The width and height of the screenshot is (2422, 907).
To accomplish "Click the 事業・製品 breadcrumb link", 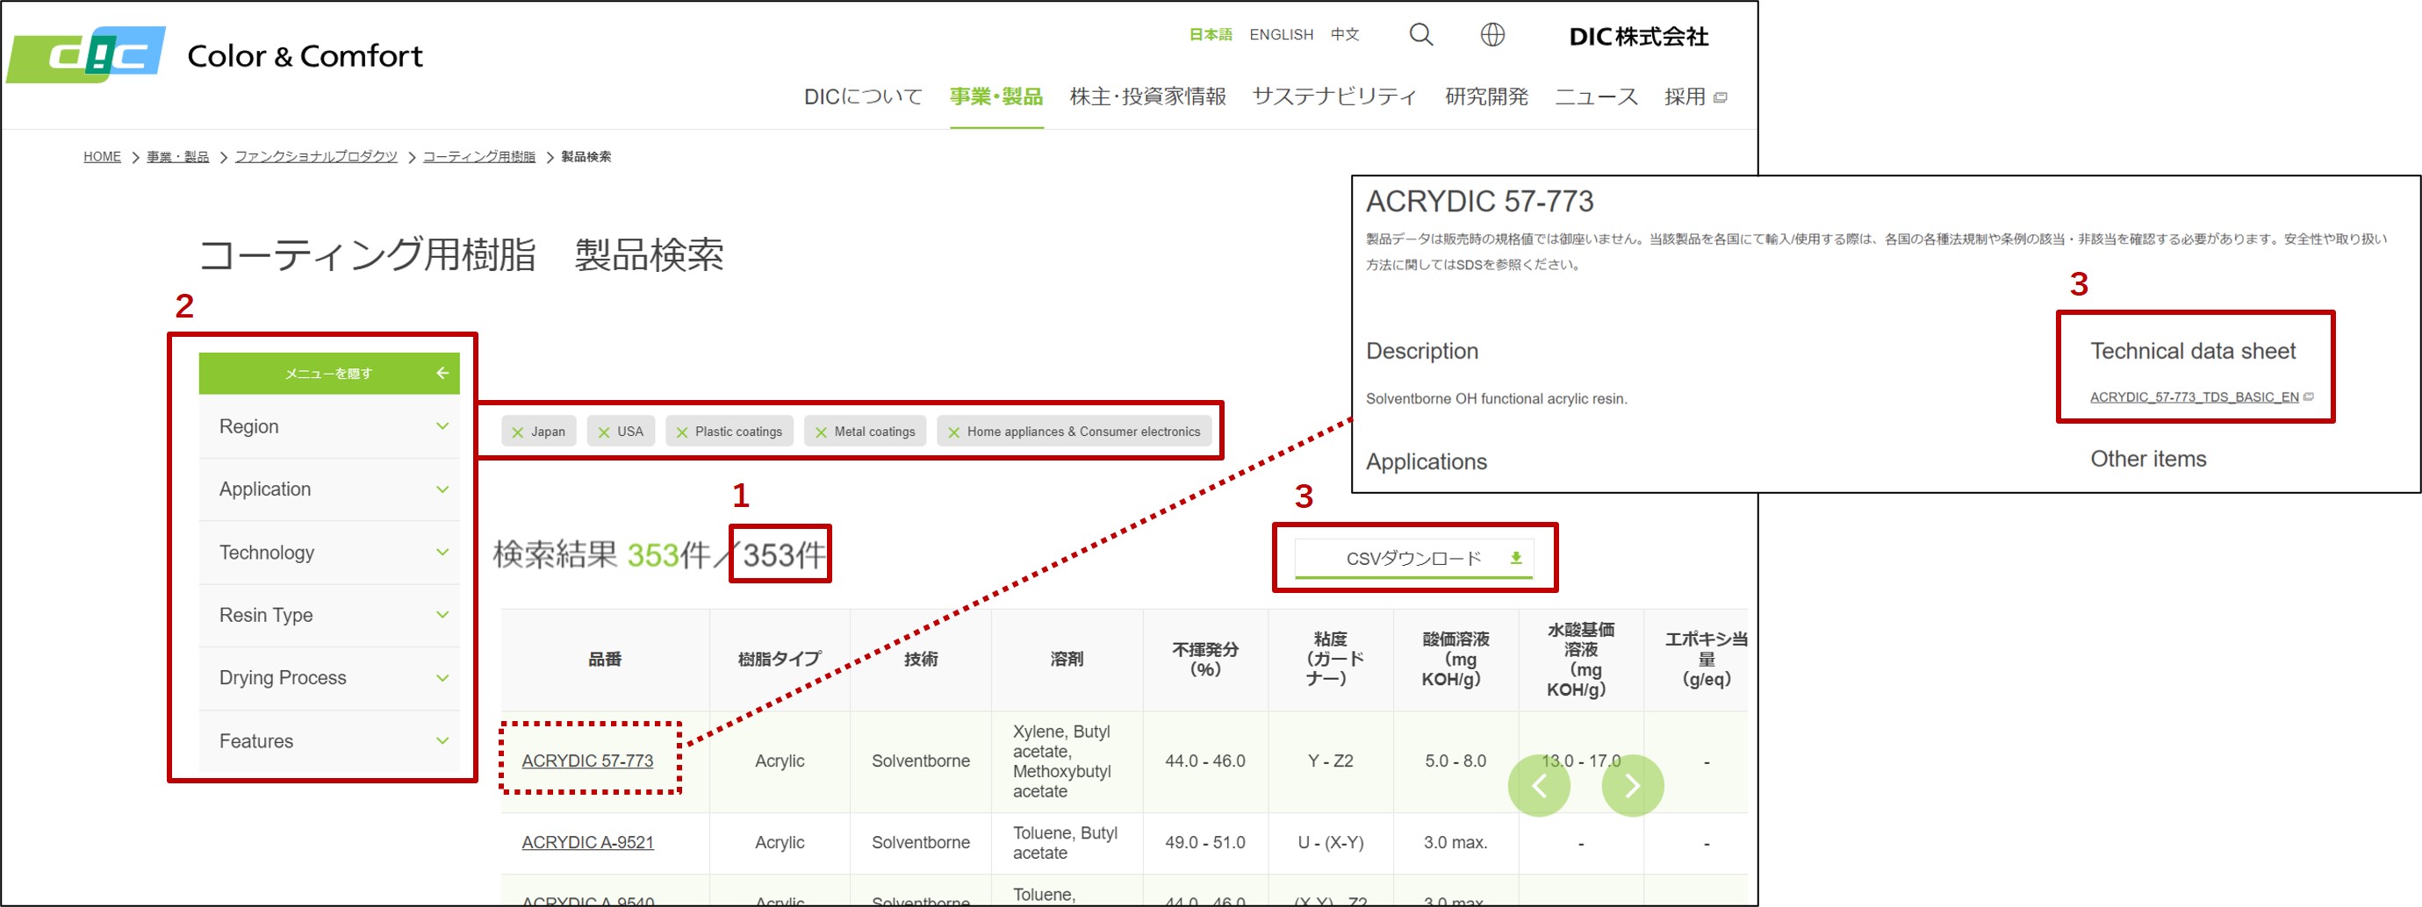I will point(177,157).
